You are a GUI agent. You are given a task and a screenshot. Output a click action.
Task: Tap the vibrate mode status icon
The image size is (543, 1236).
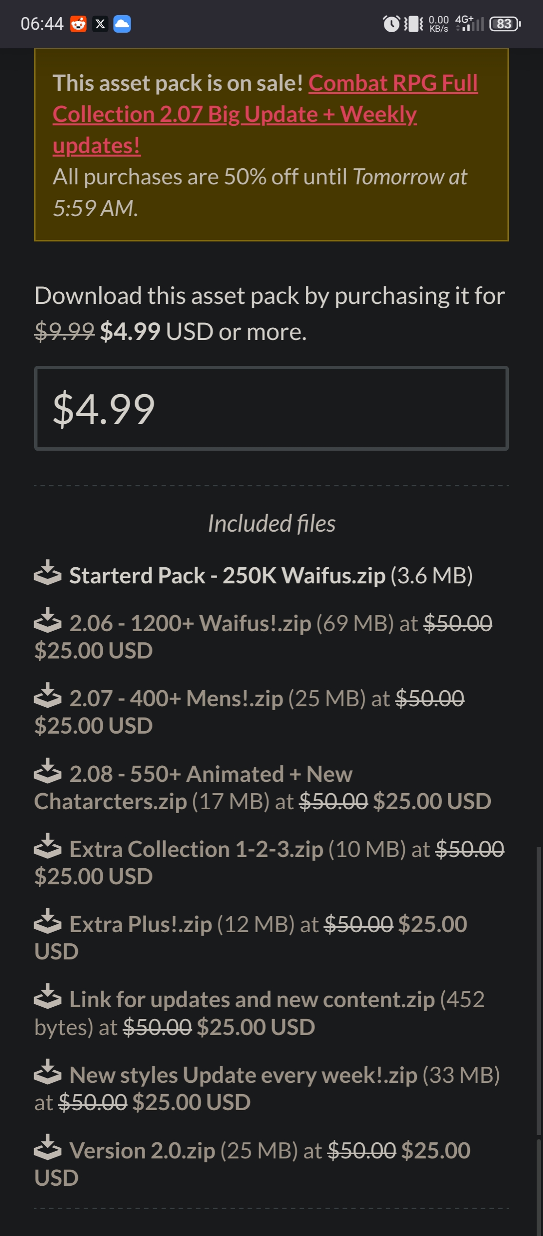(x=413, y=23)
